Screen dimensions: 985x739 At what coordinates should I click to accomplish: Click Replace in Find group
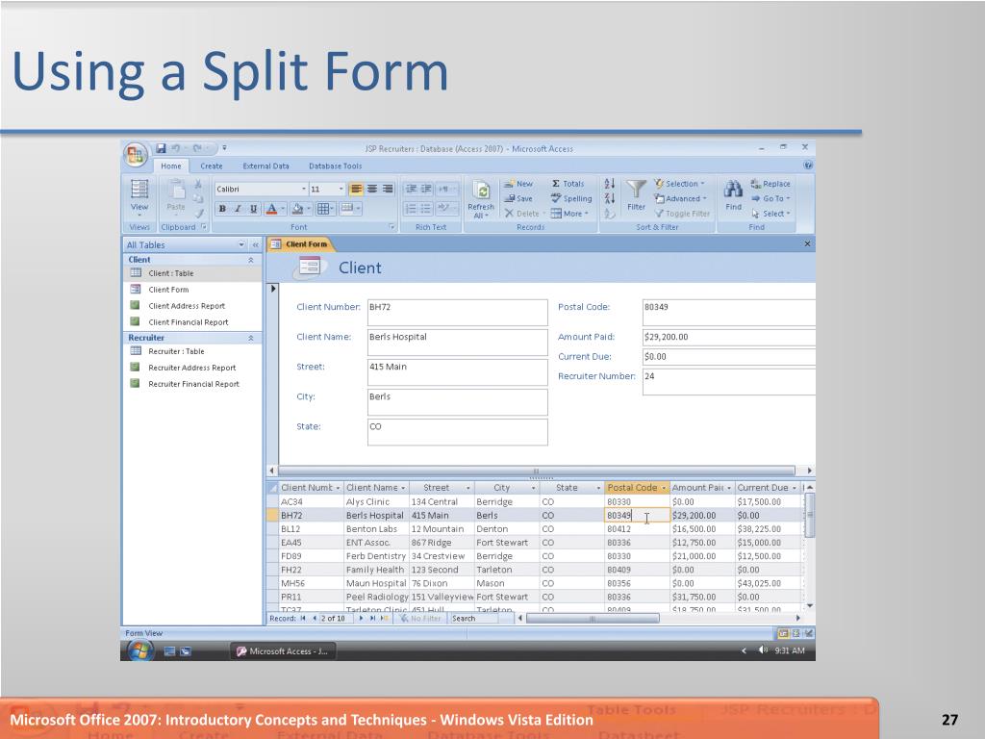(x=770, y=184)
